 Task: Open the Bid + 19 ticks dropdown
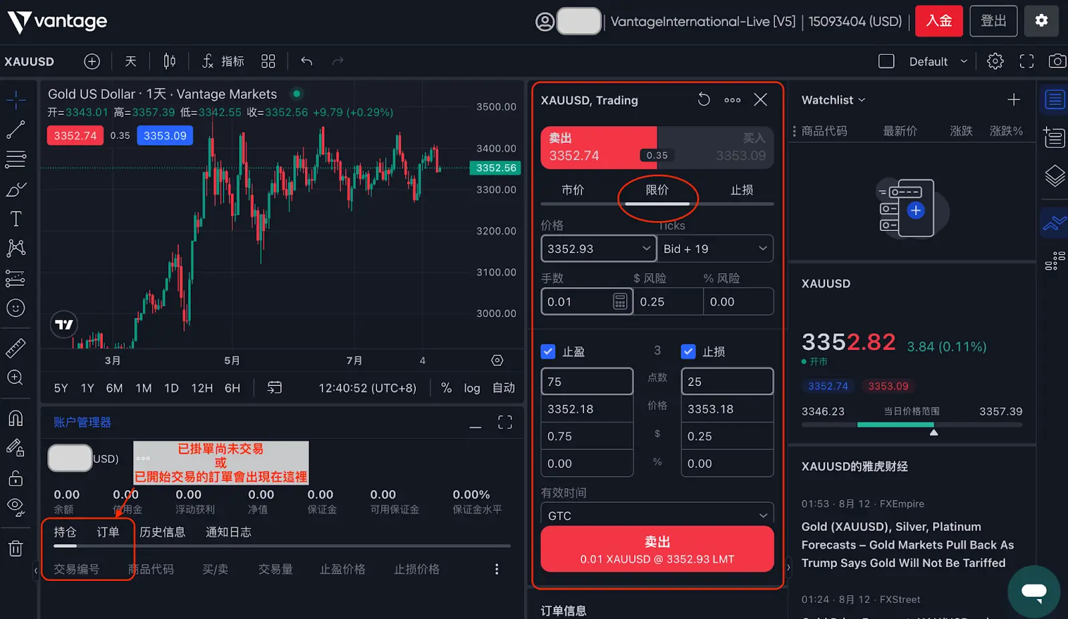pos(715,248)
